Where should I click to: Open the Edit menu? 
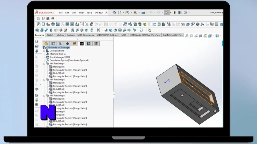pos(67,12)
